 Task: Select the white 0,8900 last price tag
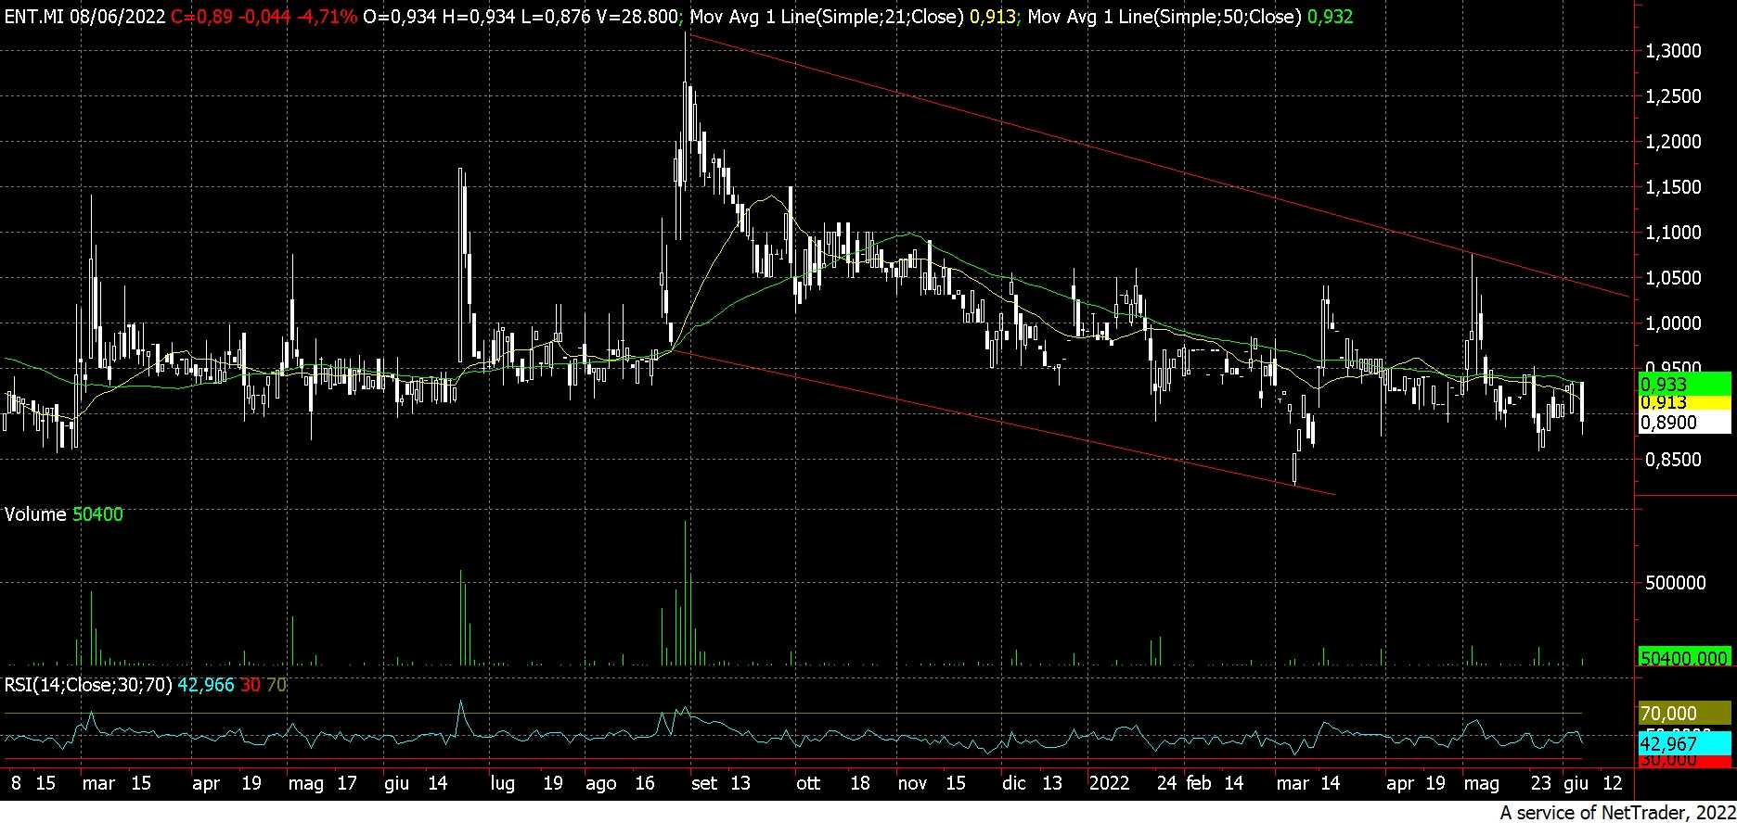coord(1685,423)
